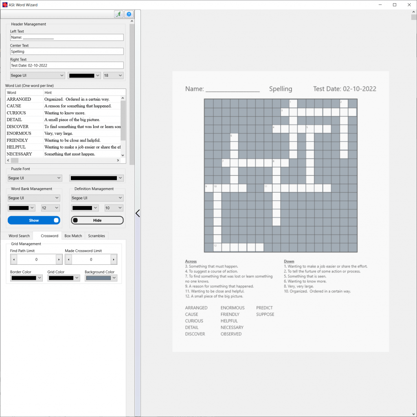Toggle the Hide switch for Definitions
Viewport: 417px width, 417px height.
[x=97, y=220]
